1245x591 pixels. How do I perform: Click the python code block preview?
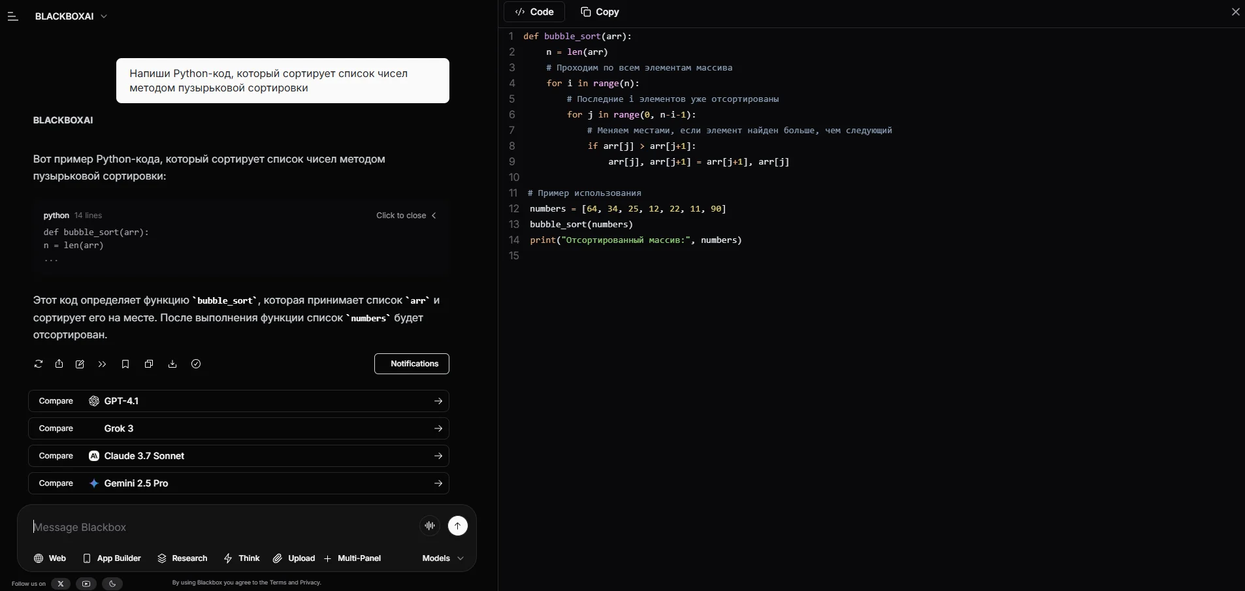[240, 238]
